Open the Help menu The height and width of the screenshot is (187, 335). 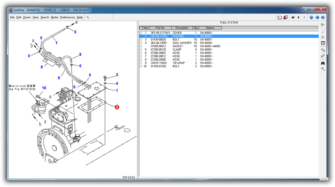coord(80,17)
